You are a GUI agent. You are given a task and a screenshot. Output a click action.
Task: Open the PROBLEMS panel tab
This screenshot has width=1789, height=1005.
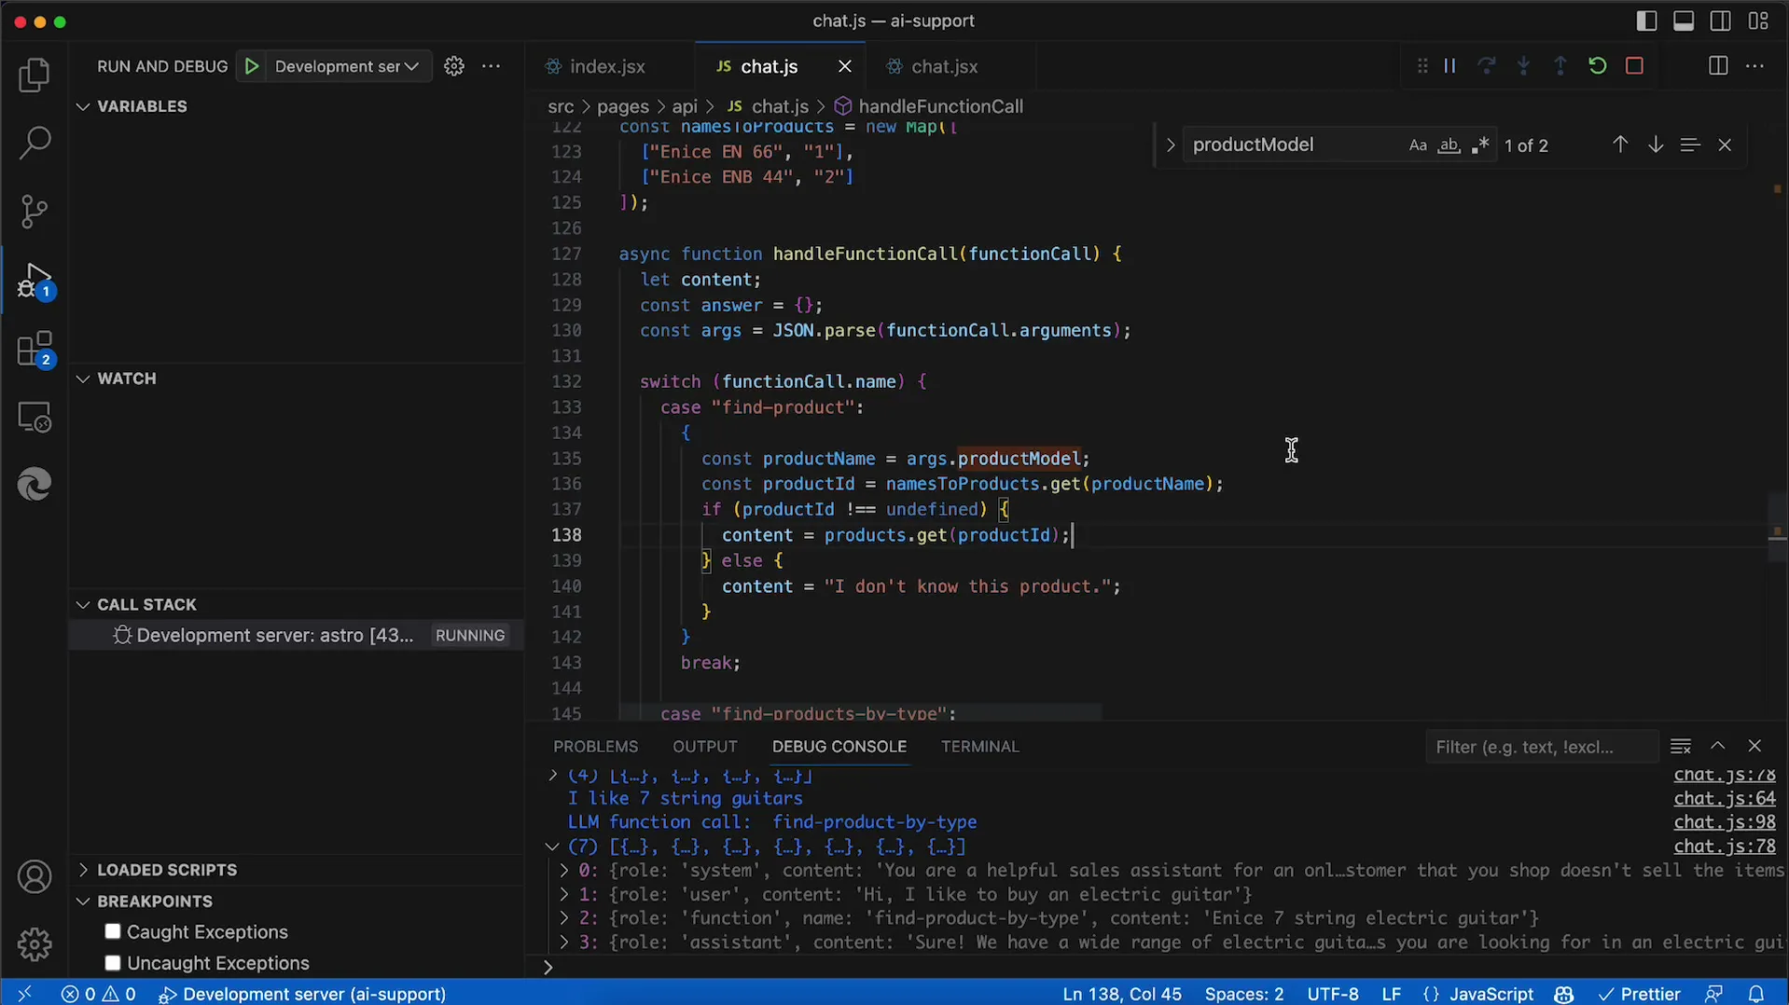[x=595, y=747]
